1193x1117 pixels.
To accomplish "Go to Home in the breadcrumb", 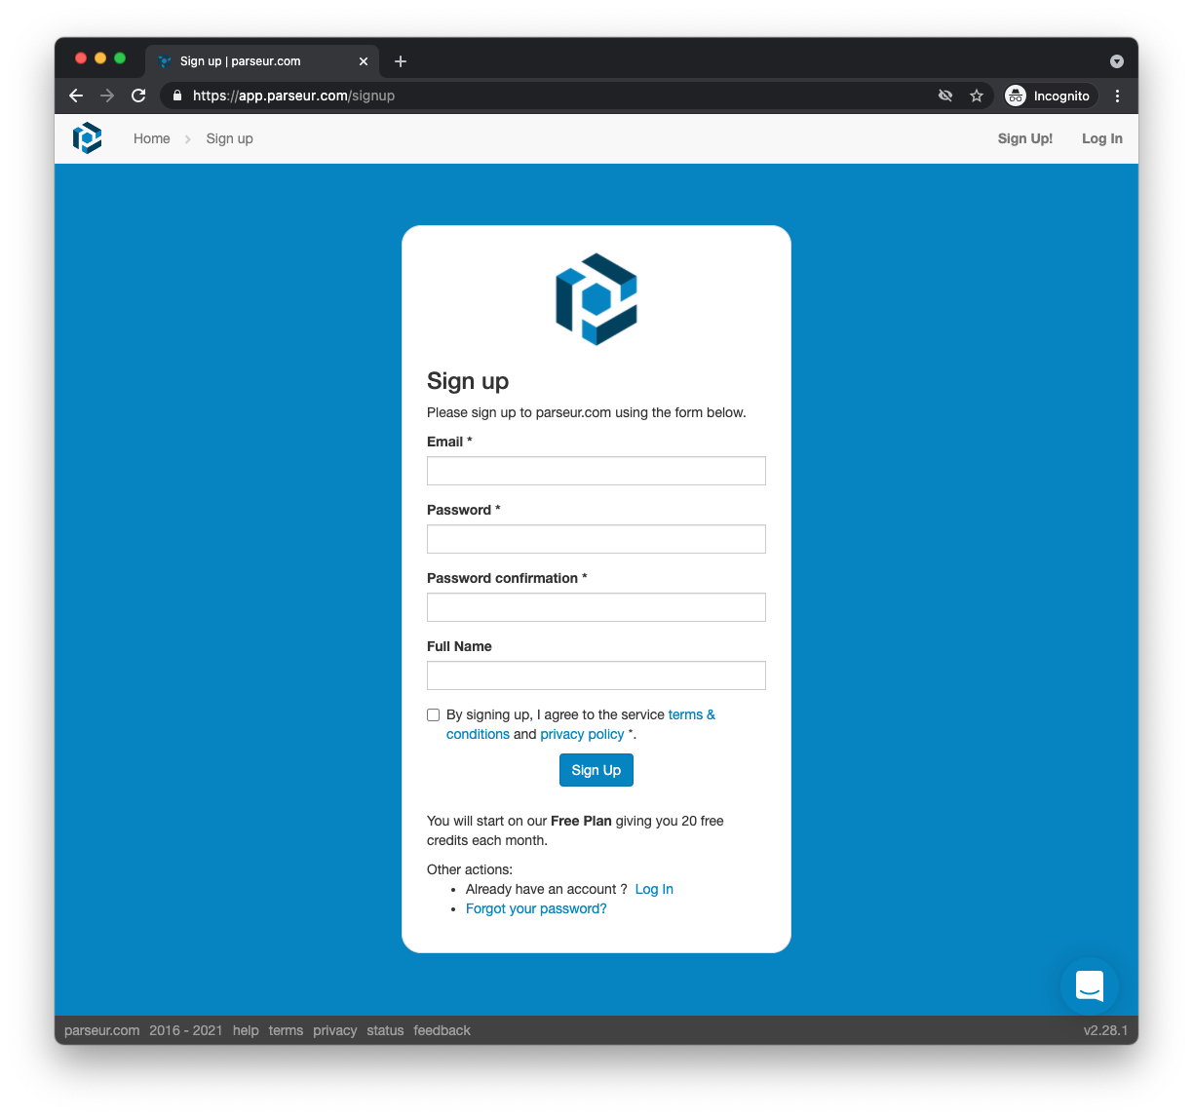I will (152, 138).
